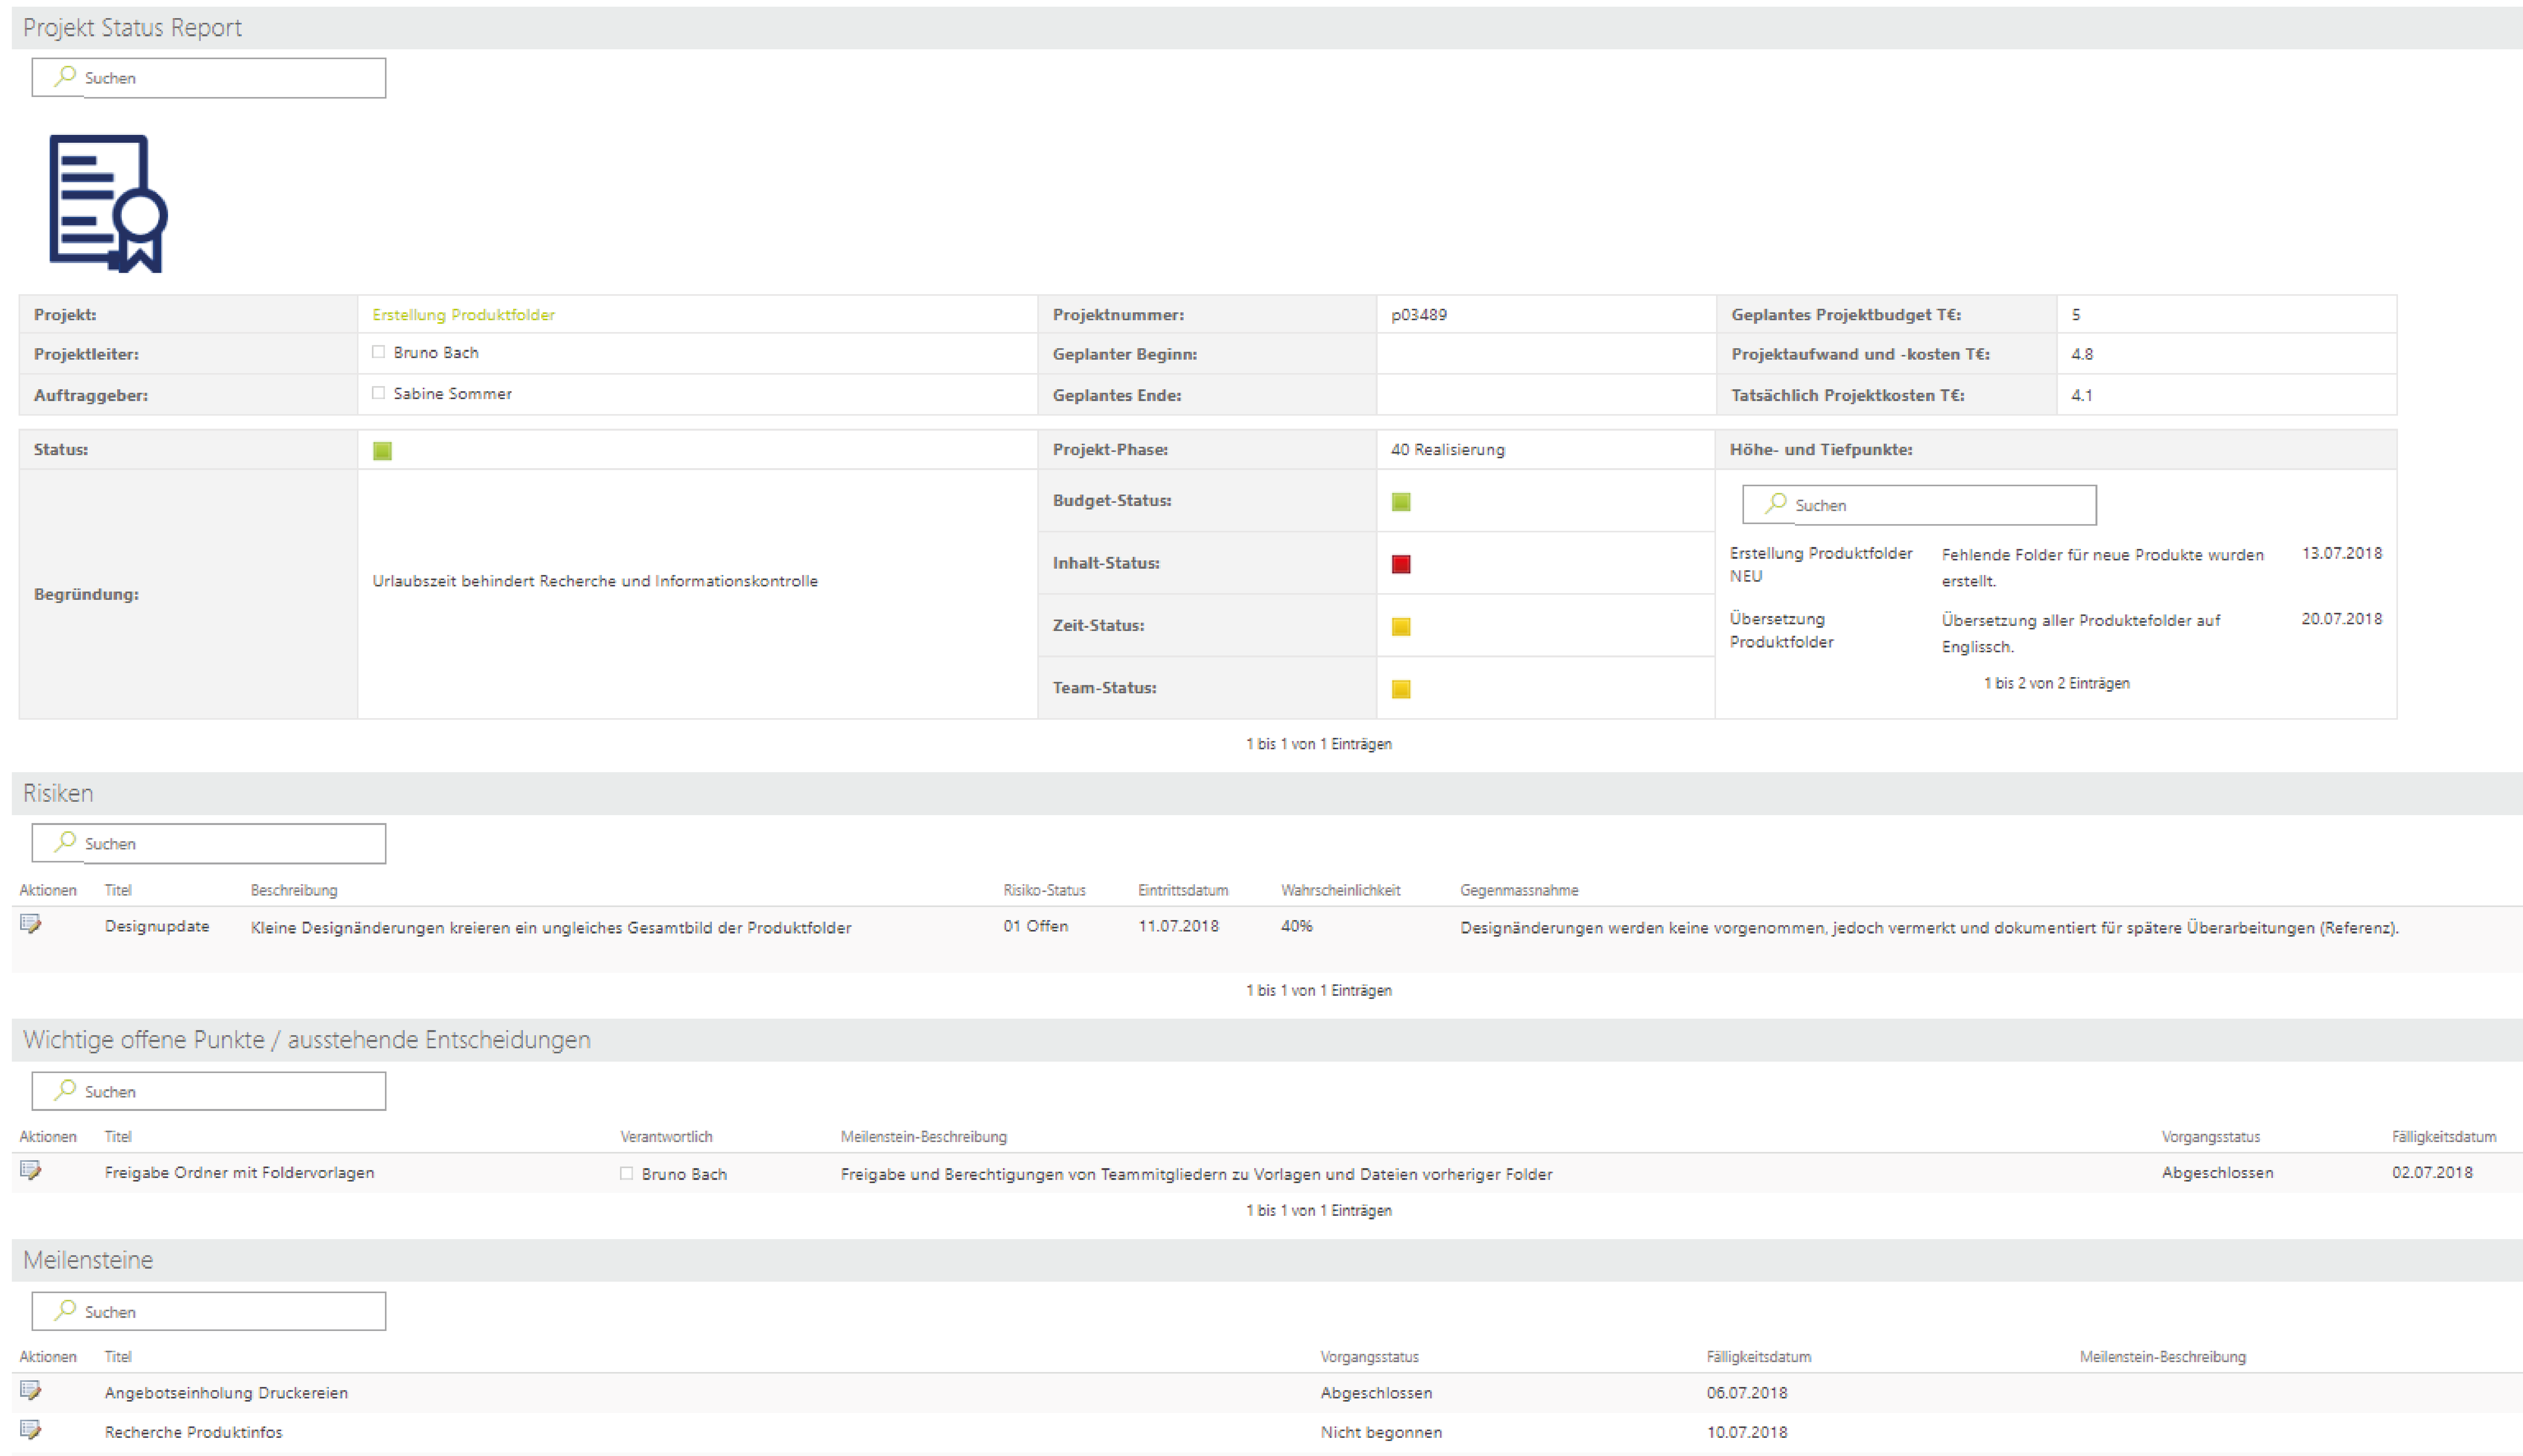Sort risks by Gegenmassnahme column header

[x=1519, y=890]
